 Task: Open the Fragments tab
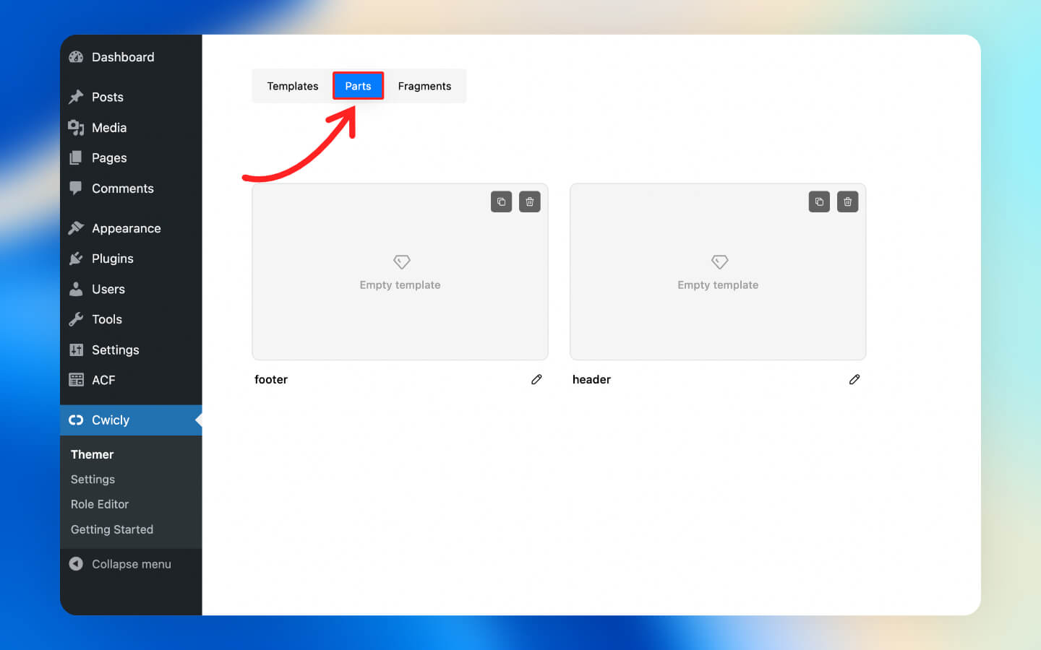(424, 86)
